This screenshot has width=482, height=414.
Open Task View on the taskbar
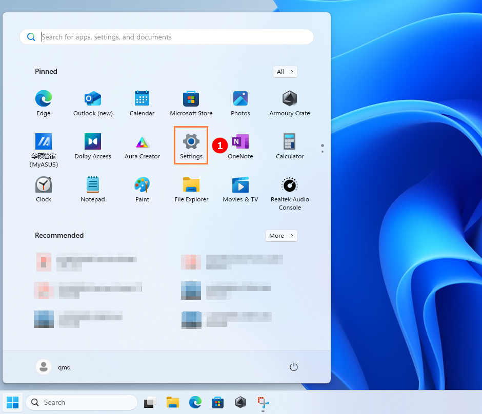click(x=150, y=402)
